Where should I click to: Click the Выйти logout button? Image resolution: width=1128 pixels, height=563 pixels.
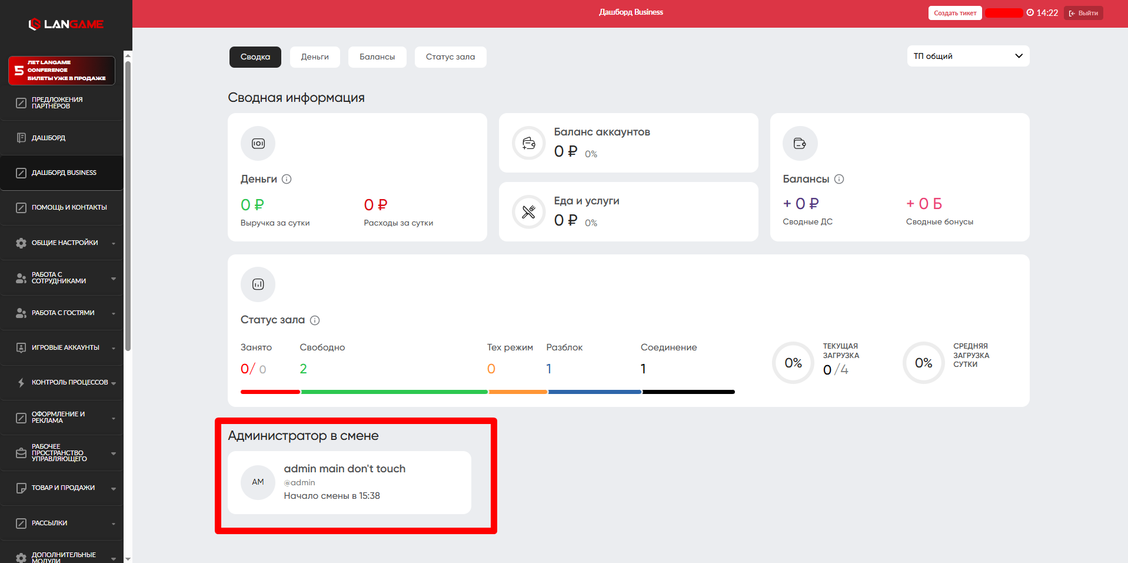tap(1083, 13)
